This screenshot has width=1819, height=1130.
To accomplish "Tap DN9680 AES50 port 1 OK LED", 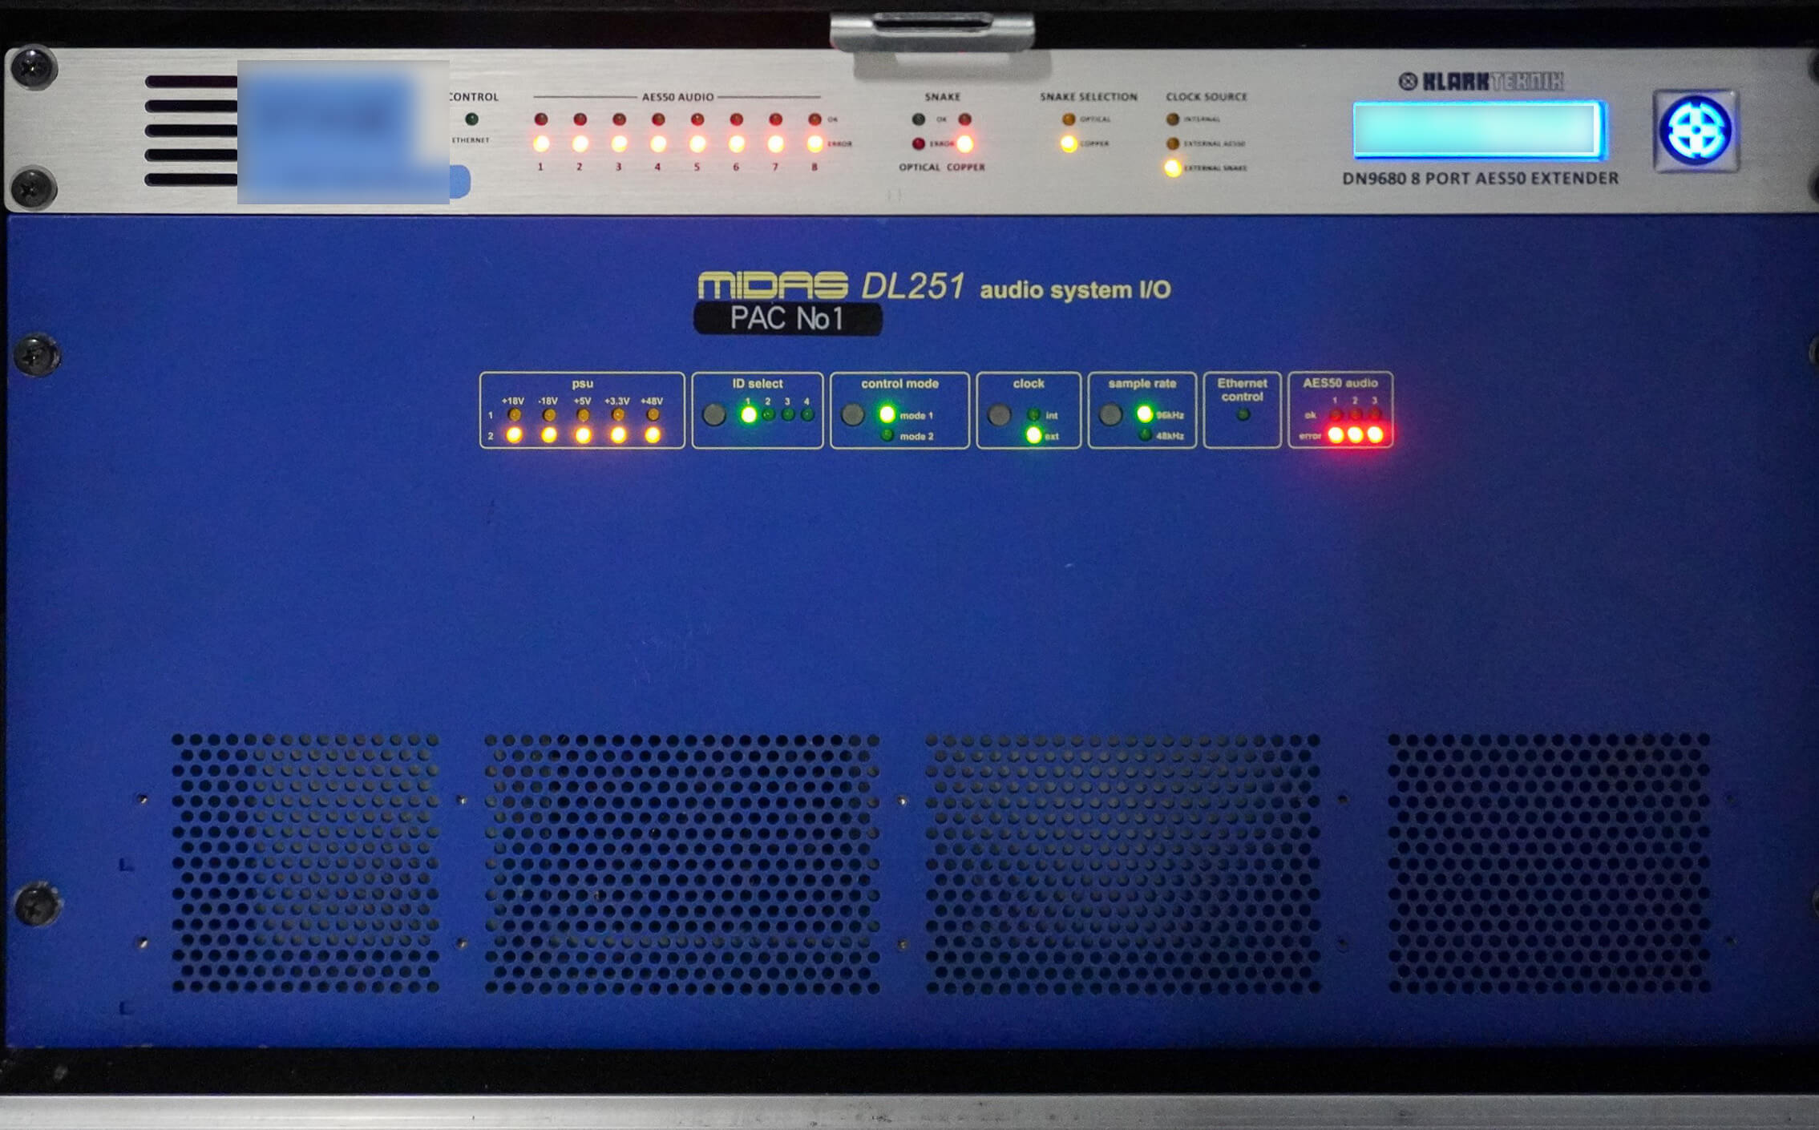I will click(x=541, y=119).
